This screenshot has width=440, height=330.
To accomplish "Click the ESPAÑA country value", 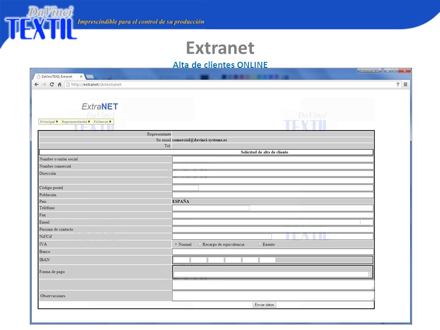I will point(181,202).
